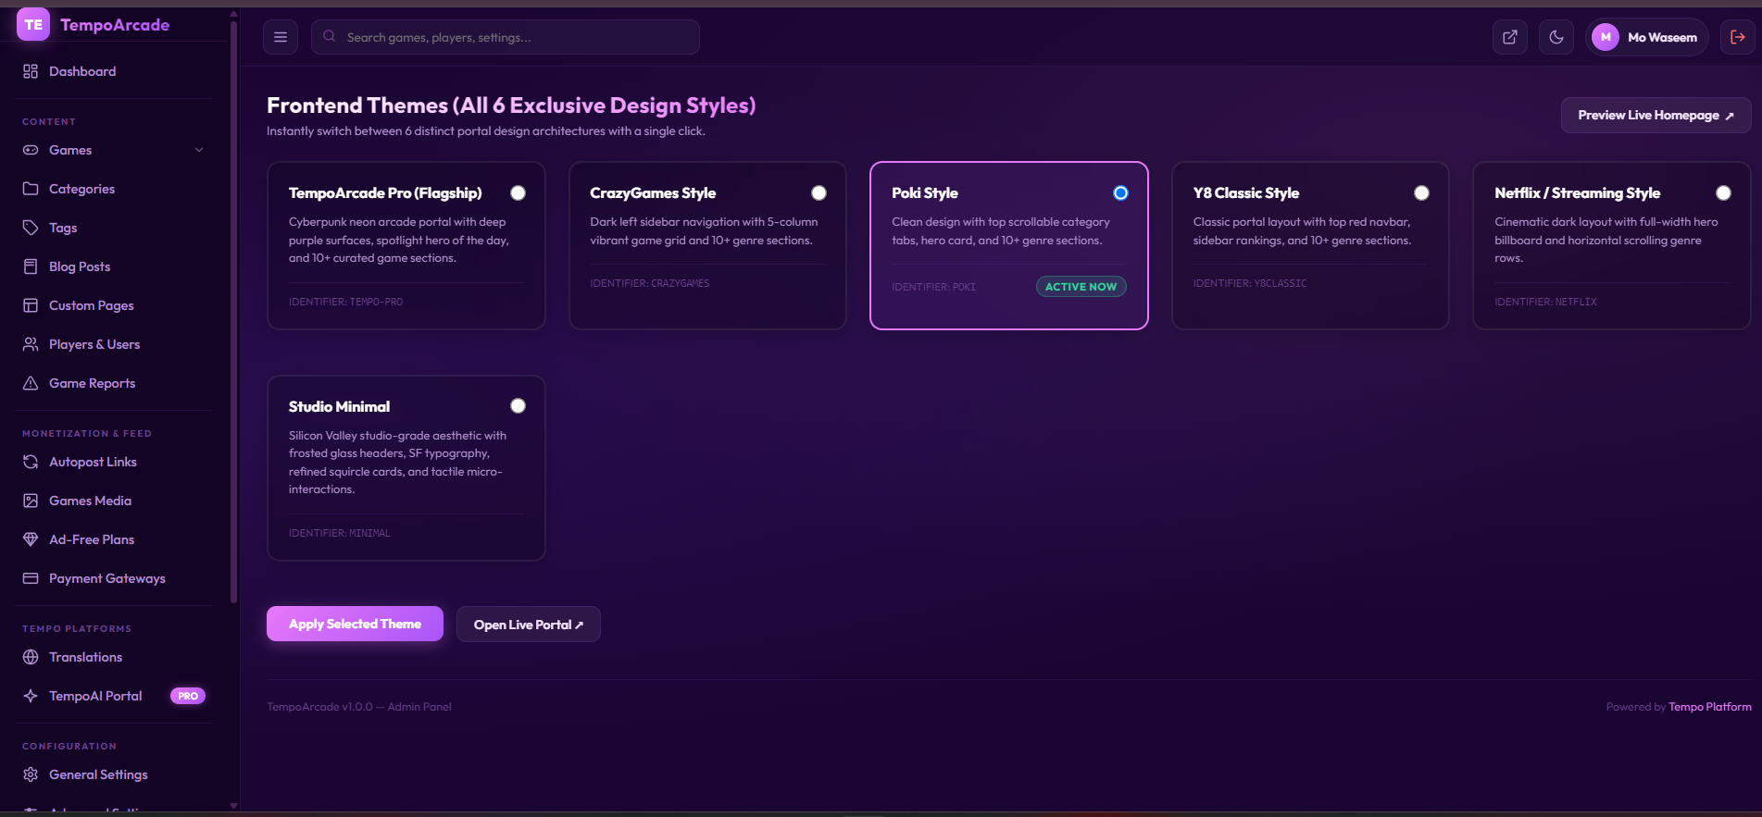The height and width of the screenshot is (817, 1762).
Task: Select Studio Minimal radio button
Action: point(519,406)
